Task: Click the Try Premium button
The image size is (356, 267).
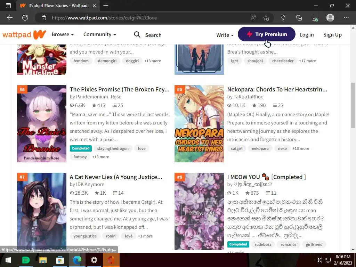Action: (x=267, y=34)
